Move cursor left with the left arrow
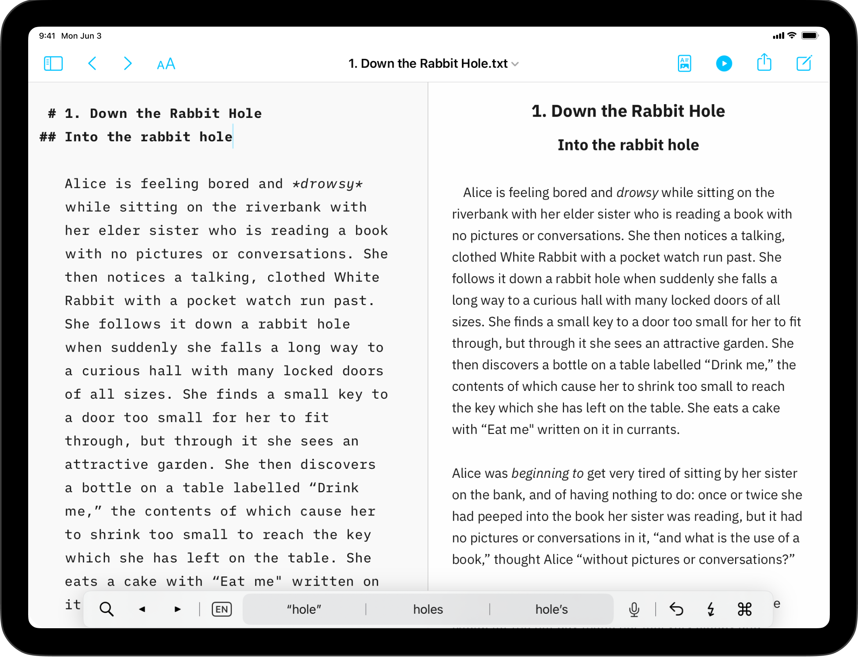This screenshot has width=858, height=658. [142, 609]
